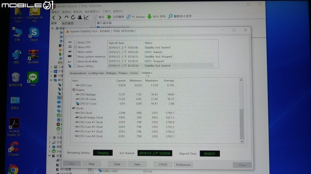Click the flame icon in Stability Test title
The image size is (311, 174).
tap(67, 31)
